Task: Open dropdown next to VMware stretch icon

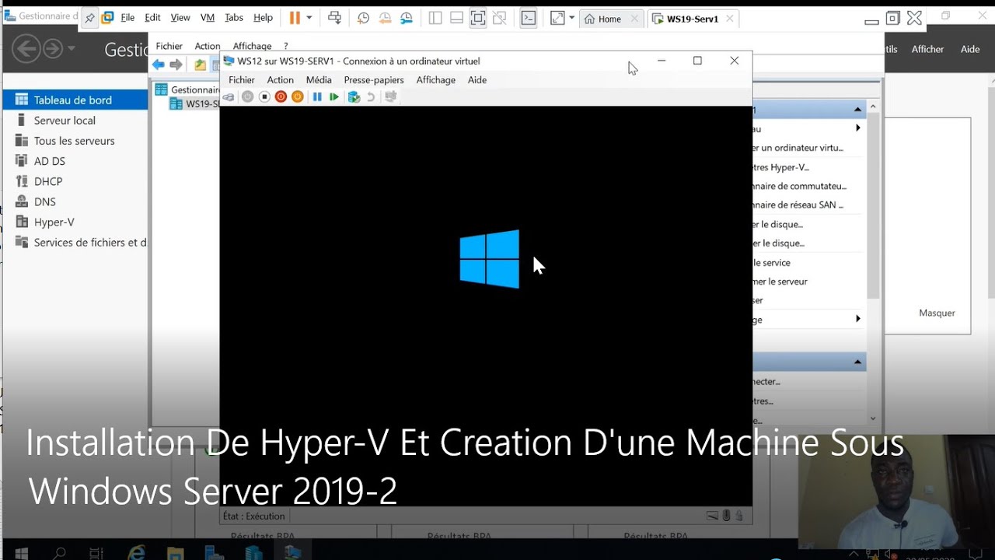Action: pyautogui.click(x=572, y=18)
